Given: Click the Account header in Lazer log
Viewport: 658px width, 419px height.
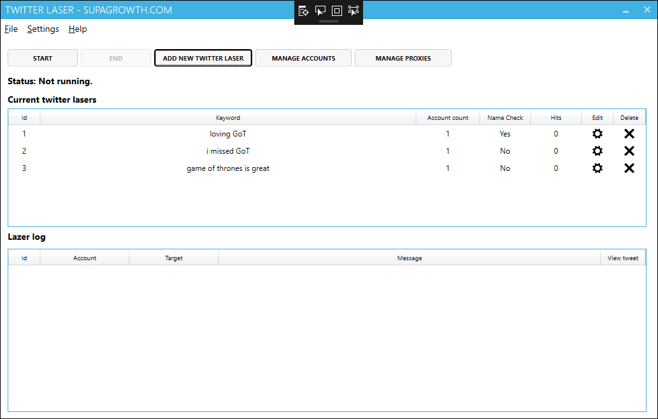Looking at the screenshot, I should point(85,258).
